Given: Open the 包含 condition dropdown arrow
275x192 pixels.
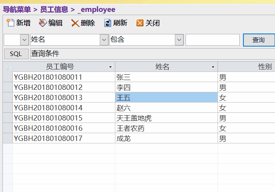Looking at the screenshot, I should tap(179, 40).
